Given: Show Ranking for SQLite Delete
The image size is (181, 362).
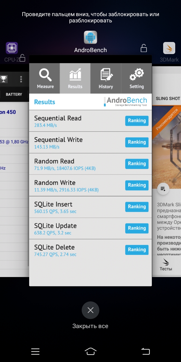Looking at the screenshot, I should (137, 250).
